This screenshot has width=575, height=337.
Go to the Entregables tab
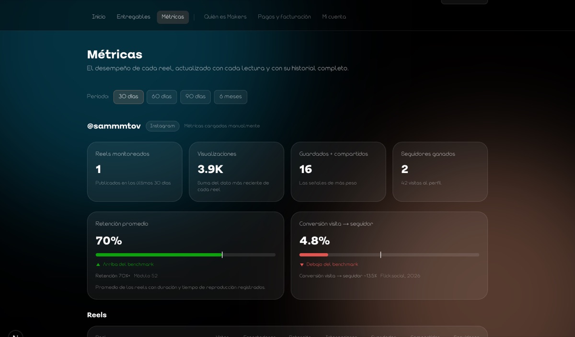pos(134,17)
